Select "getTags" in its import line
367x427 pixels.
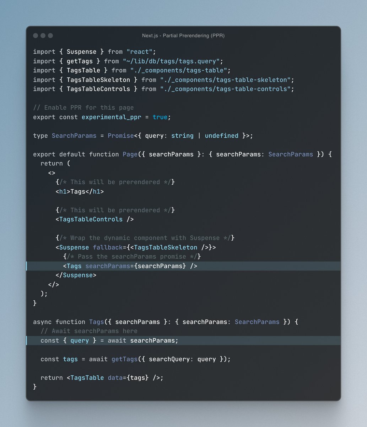point(80,61)
